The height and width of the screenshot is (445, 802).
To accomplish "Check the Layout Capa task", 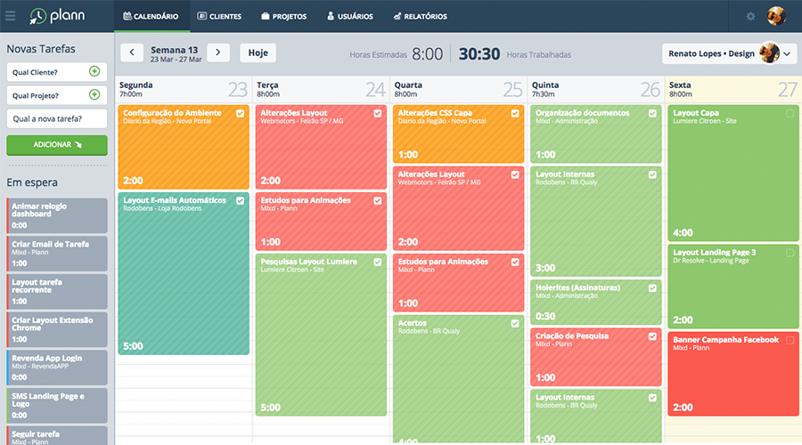I will (790, 113).
